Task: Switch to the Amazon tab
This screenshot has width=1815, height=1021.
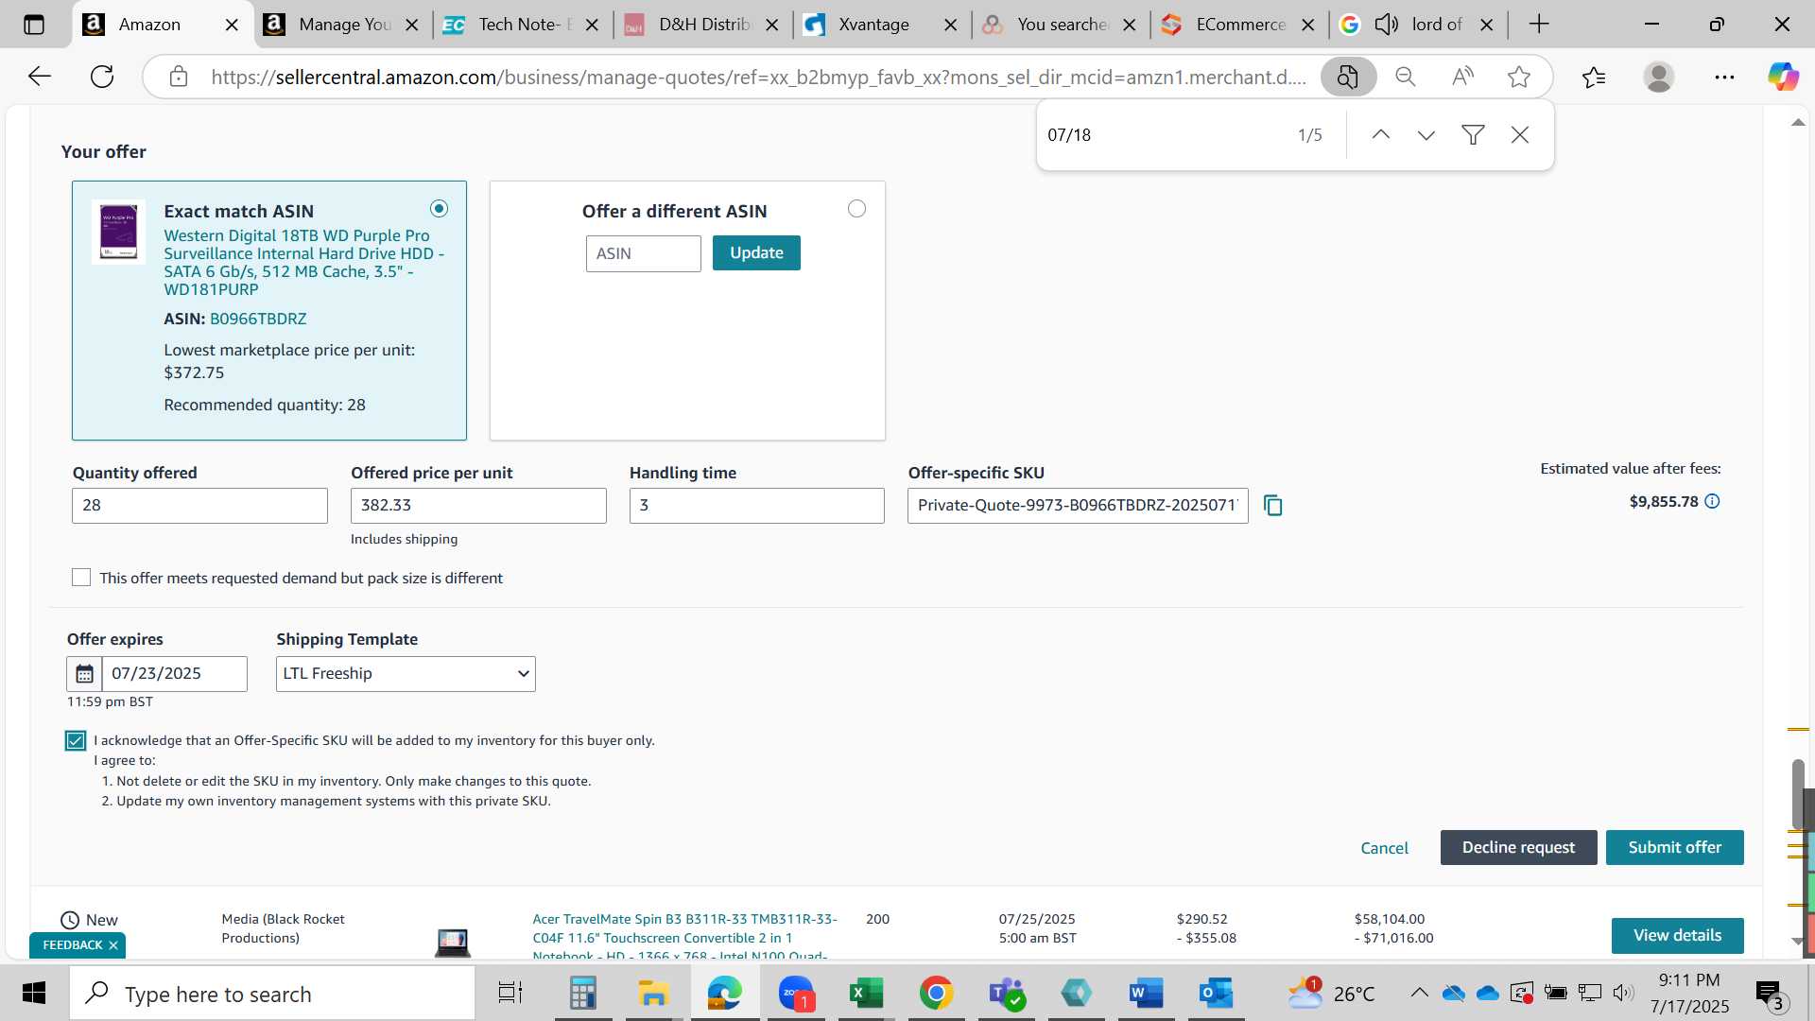Action: pos(149,25)
